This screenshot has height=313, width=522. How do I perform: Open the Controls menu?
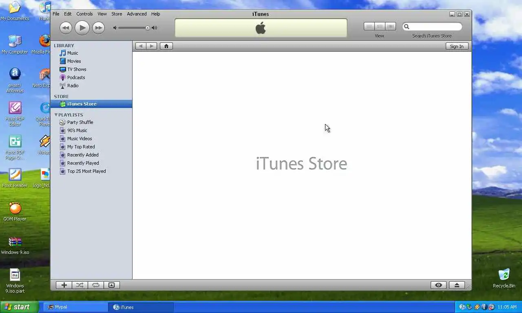point(84,14)
